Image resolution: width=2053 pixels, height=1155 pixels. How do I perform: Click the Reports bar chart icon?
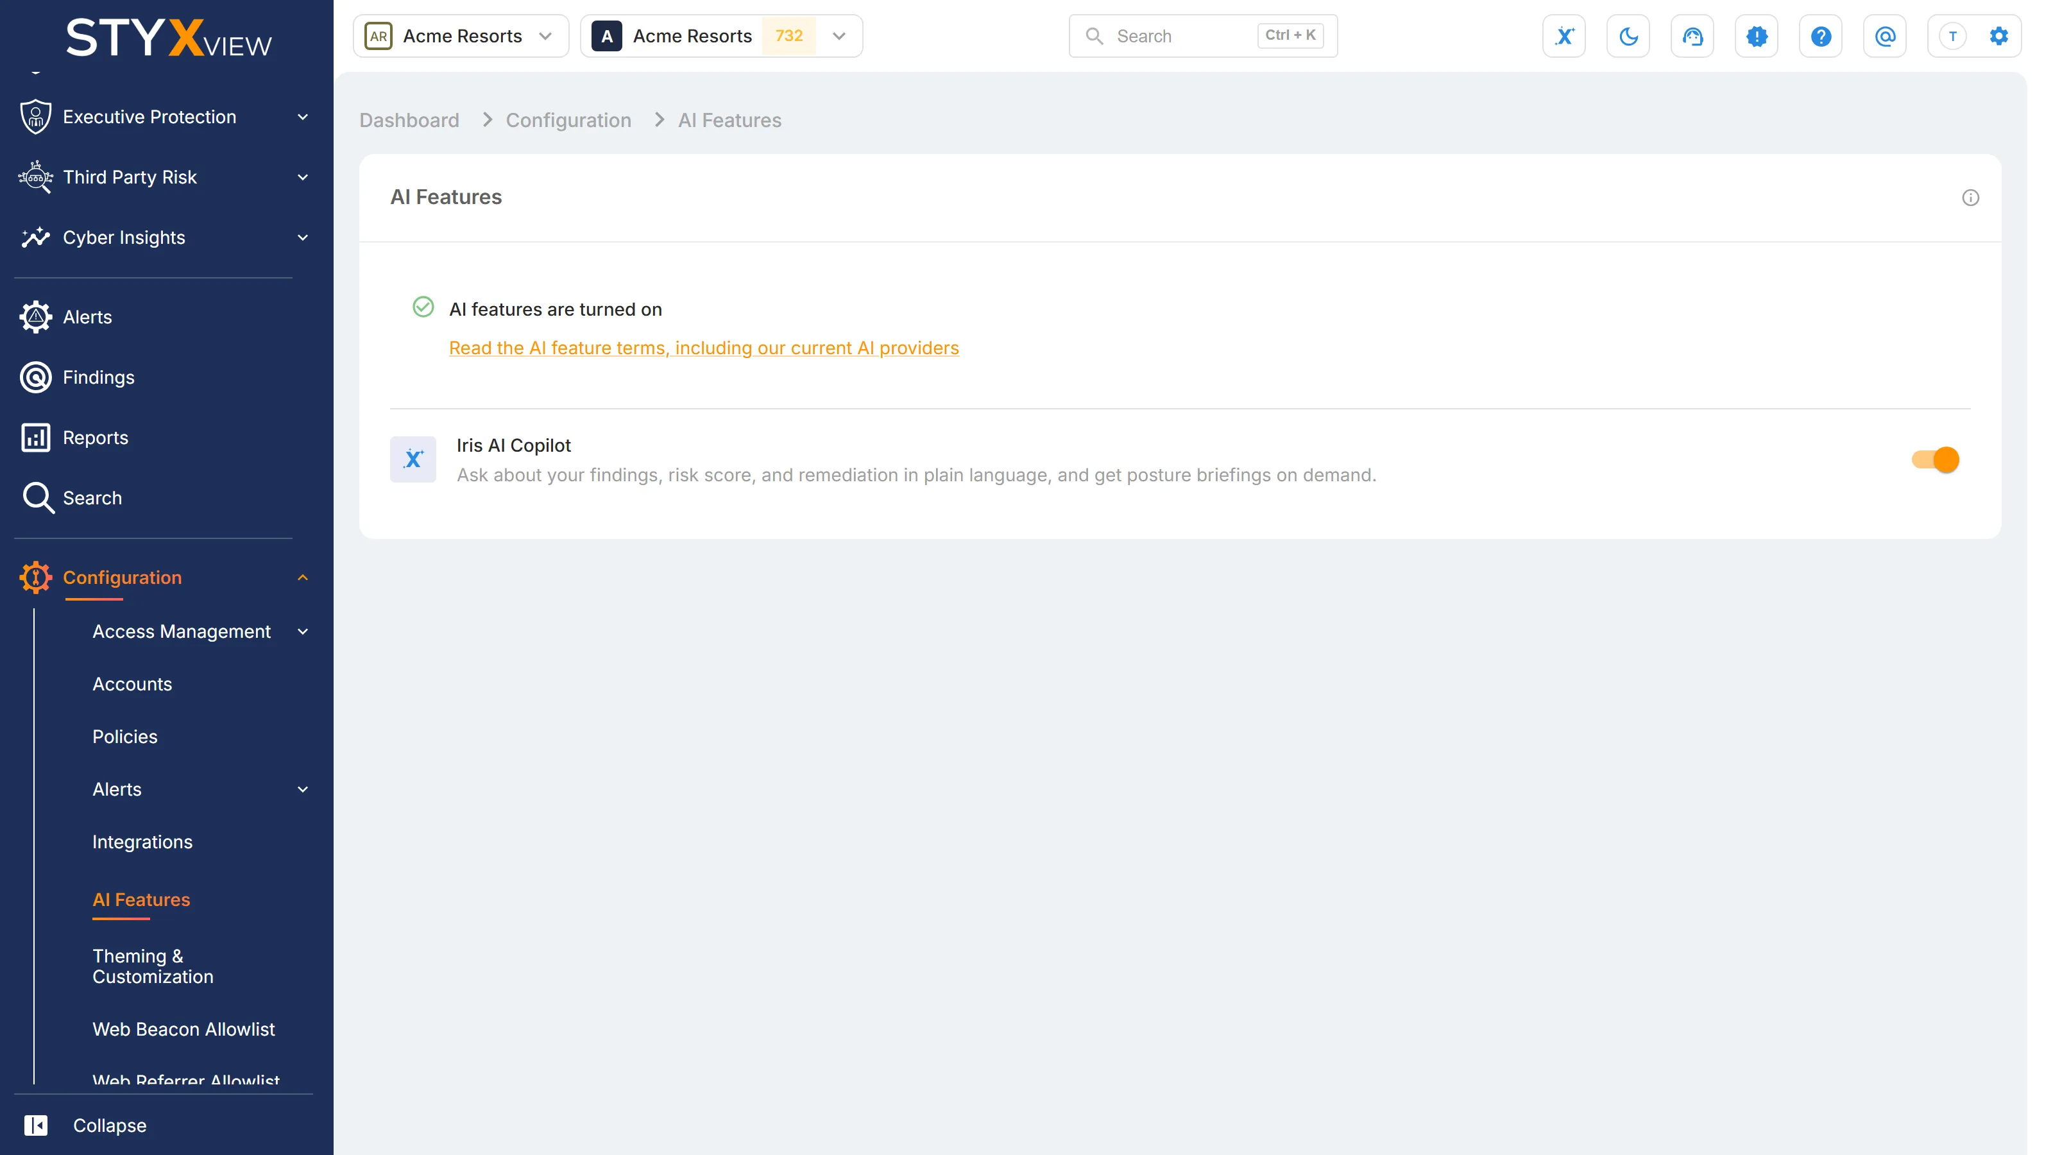(x=36, y=438)
